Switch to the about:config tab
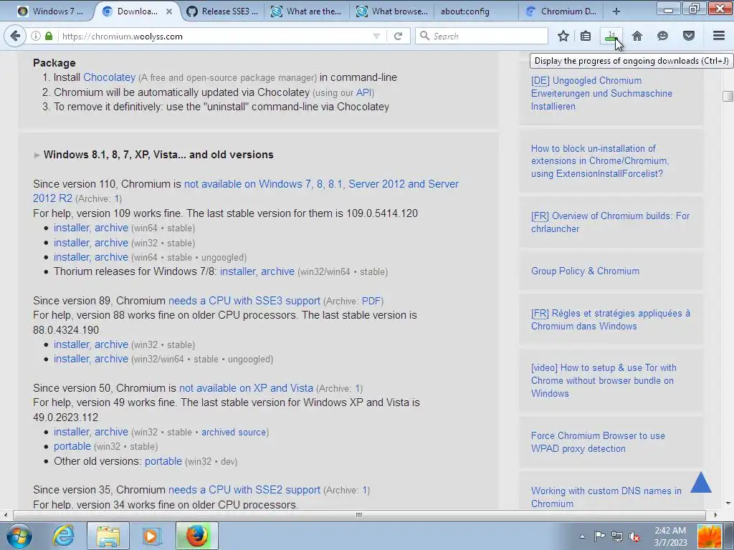This screenshot has width=734, height=550. tap(476, 11)
